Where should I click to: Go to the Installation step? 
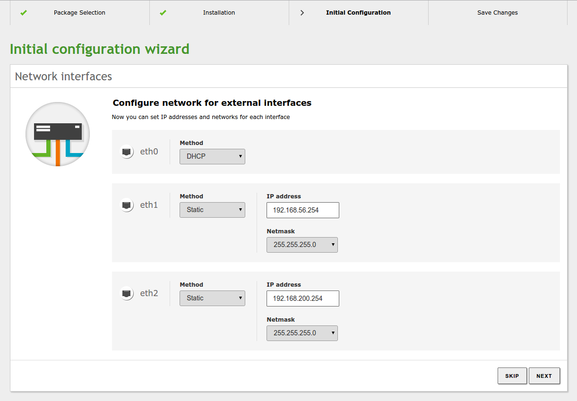tap(219, 13)
